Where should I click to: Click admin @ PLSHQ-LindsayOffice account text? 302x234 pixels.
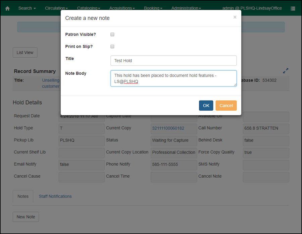[252, 8]
